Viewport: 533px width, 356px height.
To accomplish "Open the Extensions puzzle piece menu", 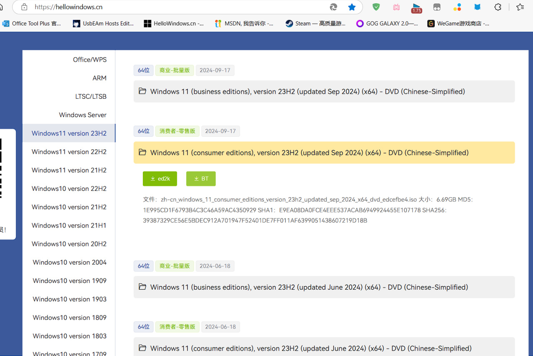I will (x=498, y=7).
